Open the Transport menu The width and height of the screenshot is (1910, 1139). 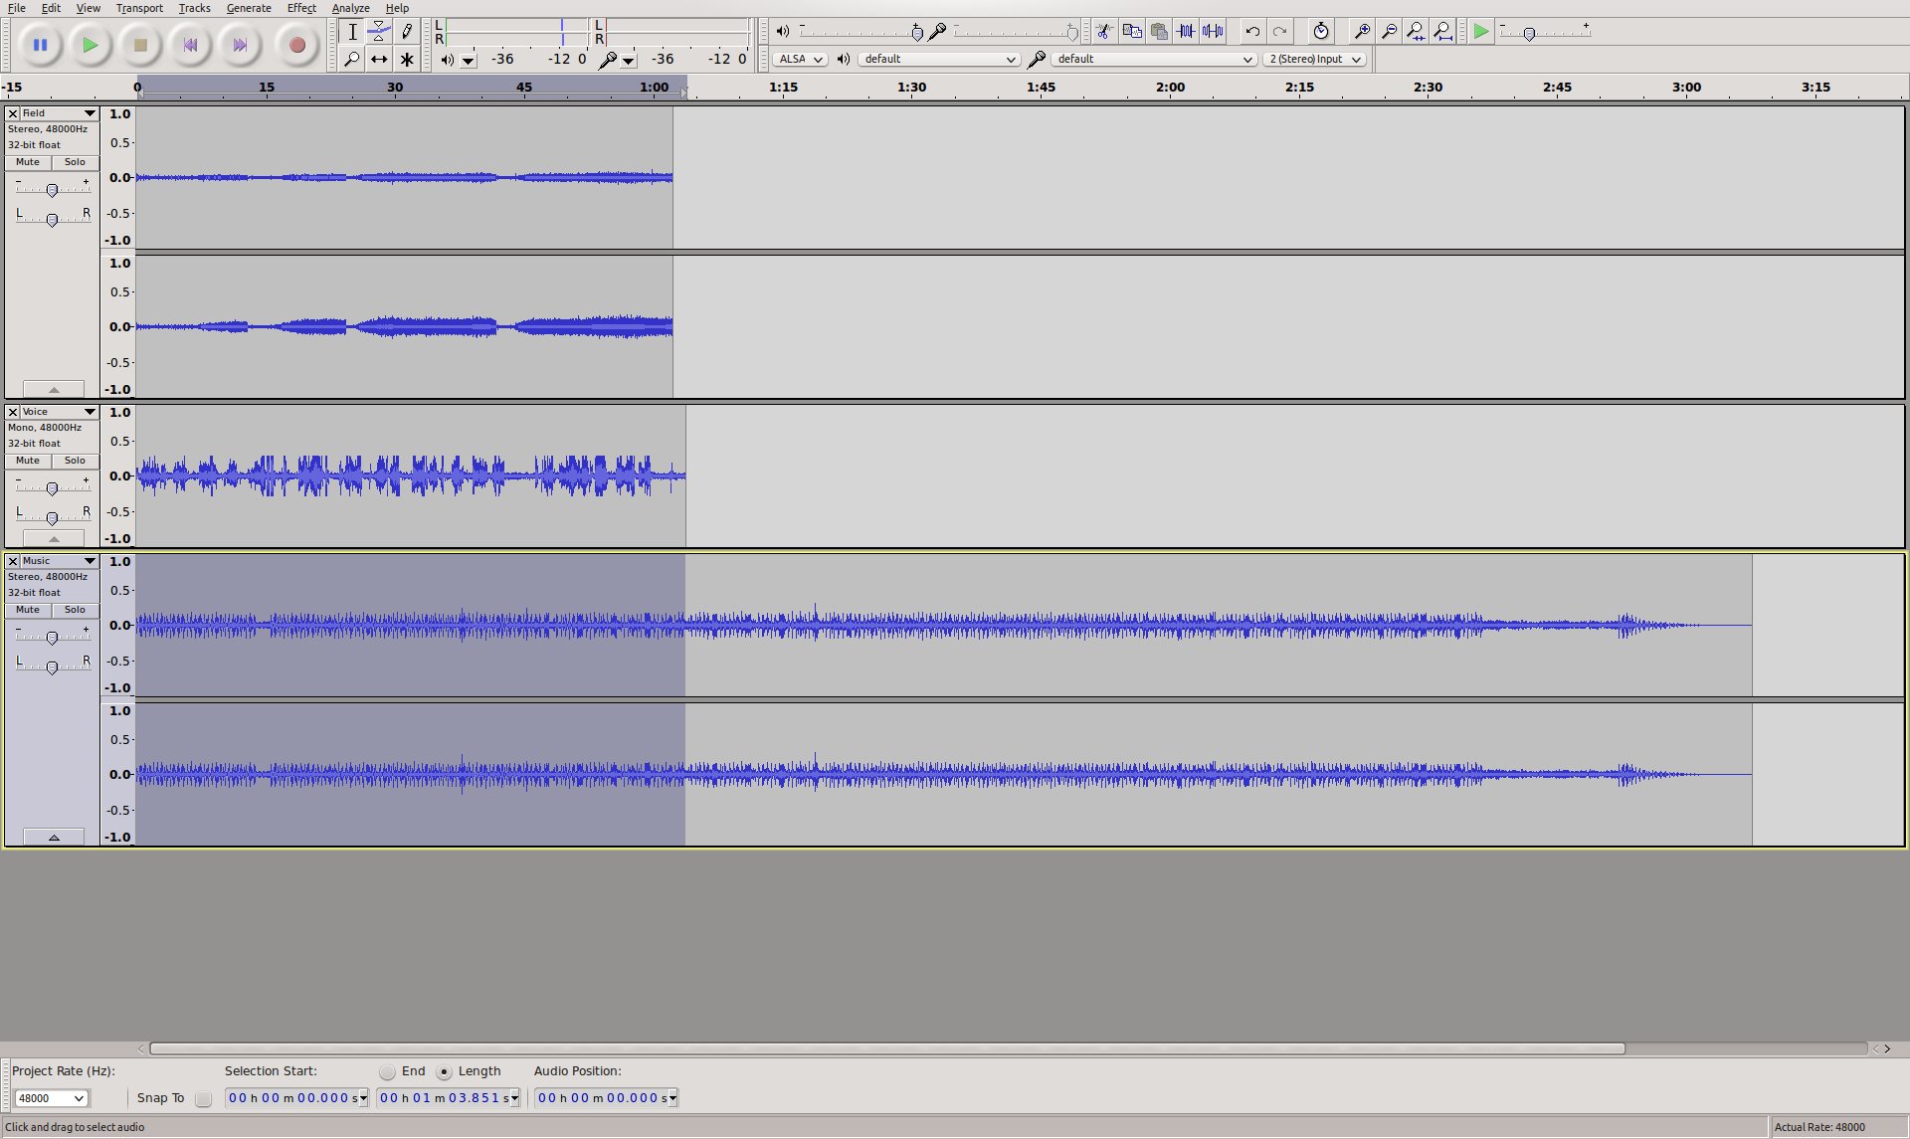point(139,8)
